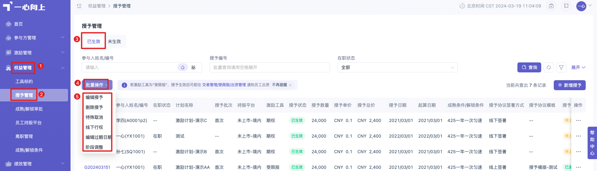Open grant number G202403151 link

coord(97,167)
